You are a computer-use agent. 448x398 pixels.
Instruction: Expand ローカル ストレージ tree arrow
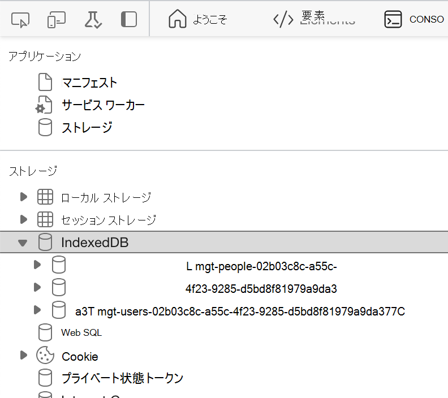(24, 197)
